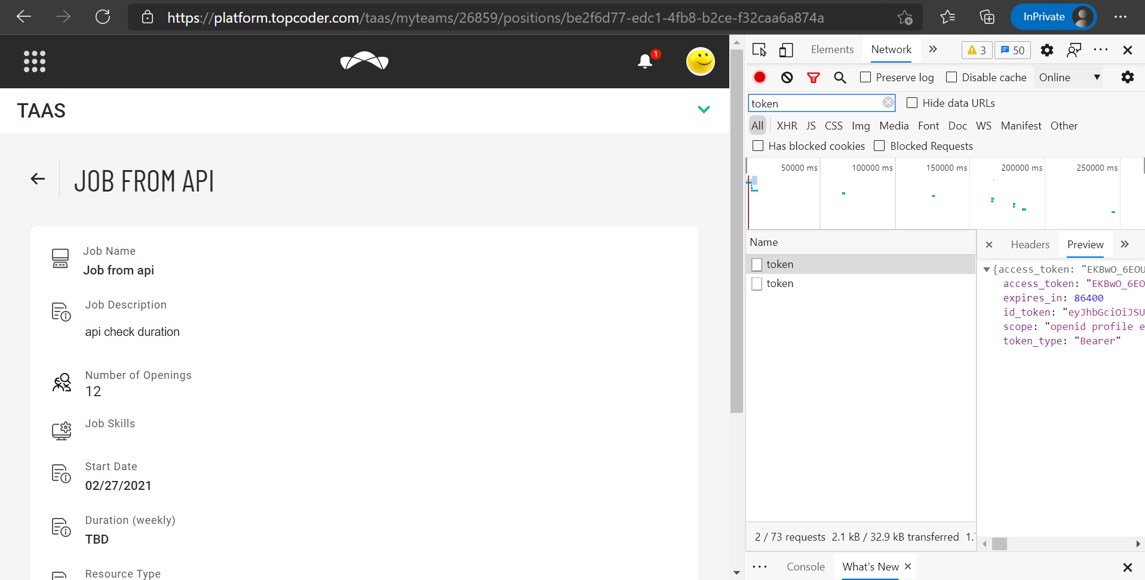Add this page to favorites with the star-plus icon

(x=905, y=17)
